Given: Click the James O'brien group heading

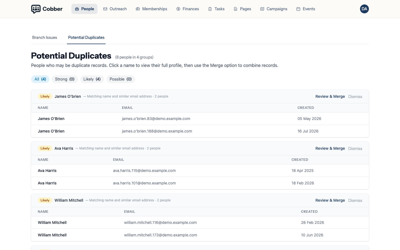Looking at the screenshot, I should point(68,96).
